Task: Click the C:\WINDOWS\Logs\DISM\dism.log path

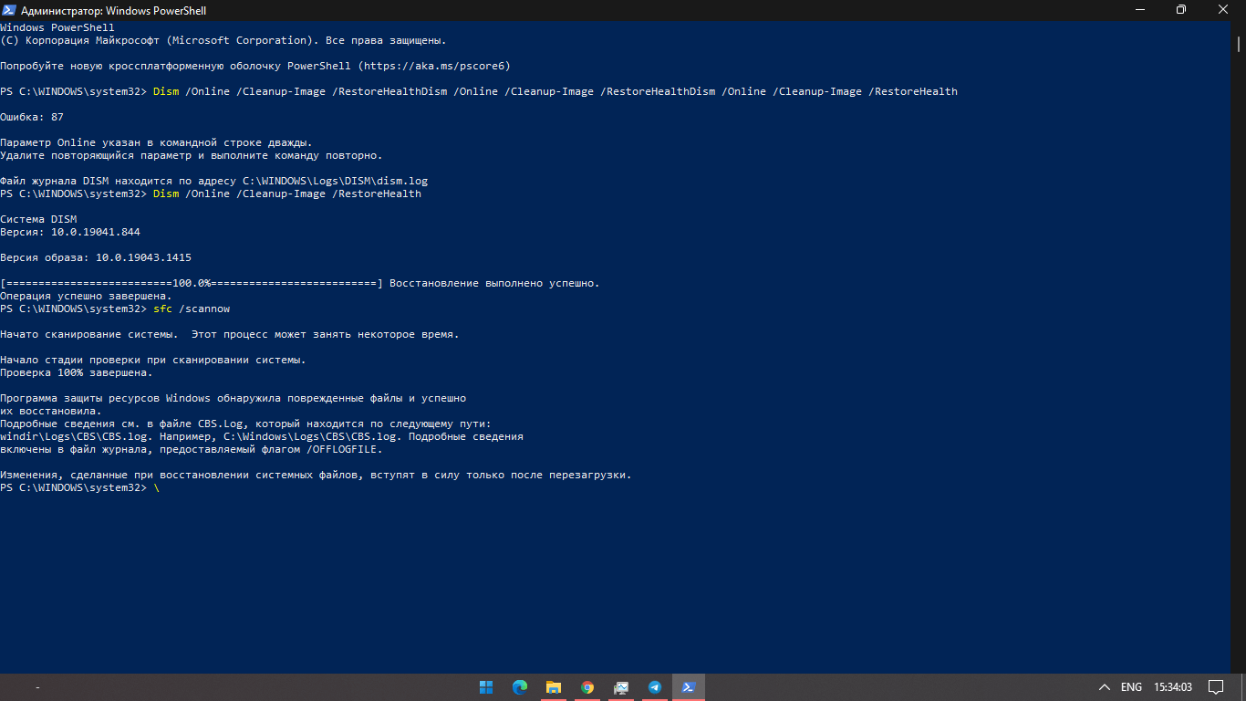Action: click(335, 181)
